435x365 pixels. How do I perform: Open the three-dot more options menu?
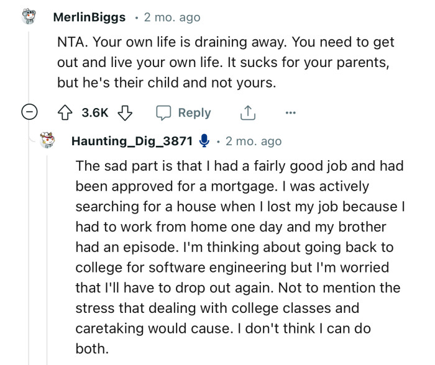(x=290, y=112)
